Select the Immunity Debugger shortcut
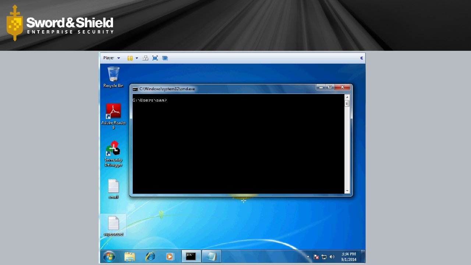This screenshot has height=265, width=471. point(113,154)
